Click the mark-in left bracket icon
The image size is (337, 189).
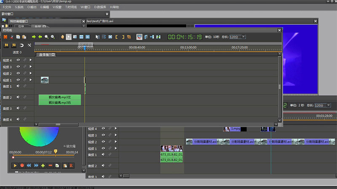tap(117, 37)
